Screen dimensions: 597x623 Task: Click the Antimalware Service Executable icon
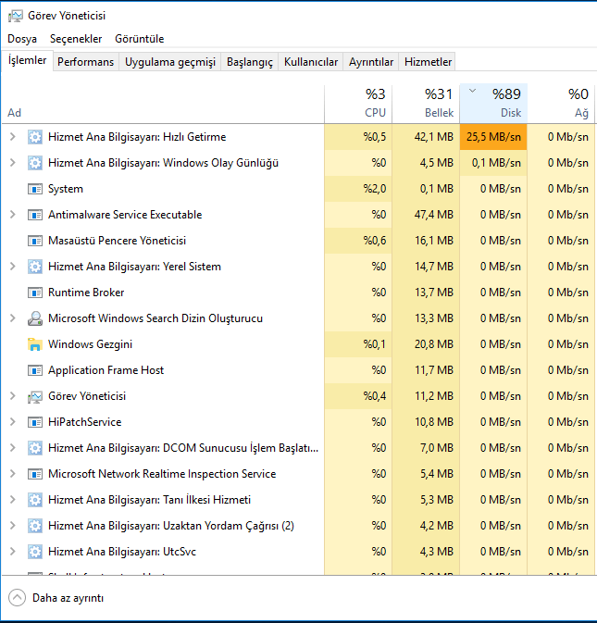point(35,215)
